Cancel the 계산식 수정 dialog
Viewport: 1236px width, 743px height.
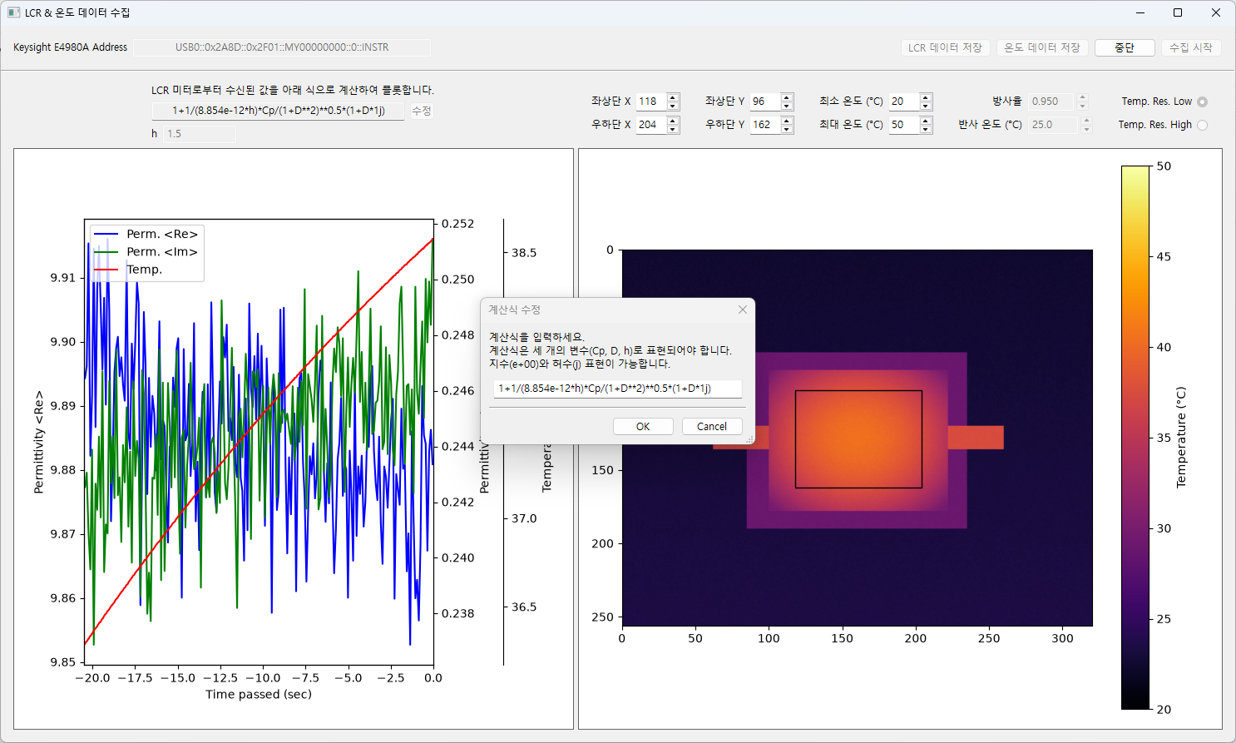(x=712, y=426)
